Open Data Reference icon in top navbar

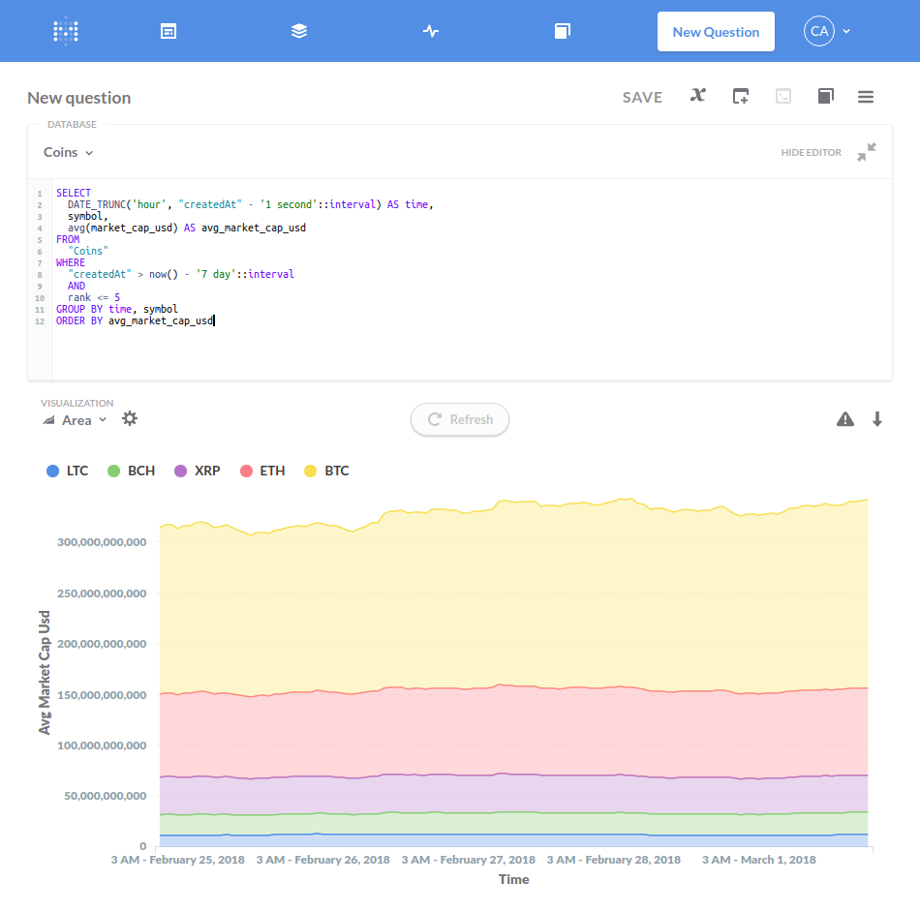coord(562,31)
